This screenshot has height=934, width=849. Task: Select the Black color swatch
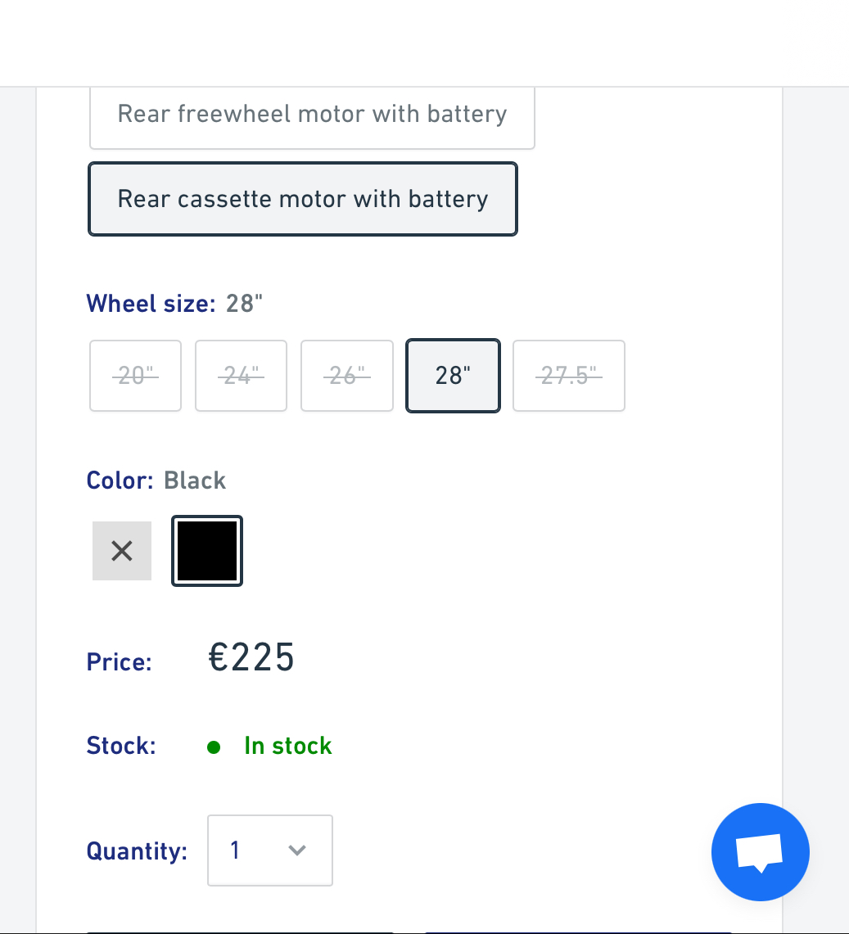coord(207,551)
